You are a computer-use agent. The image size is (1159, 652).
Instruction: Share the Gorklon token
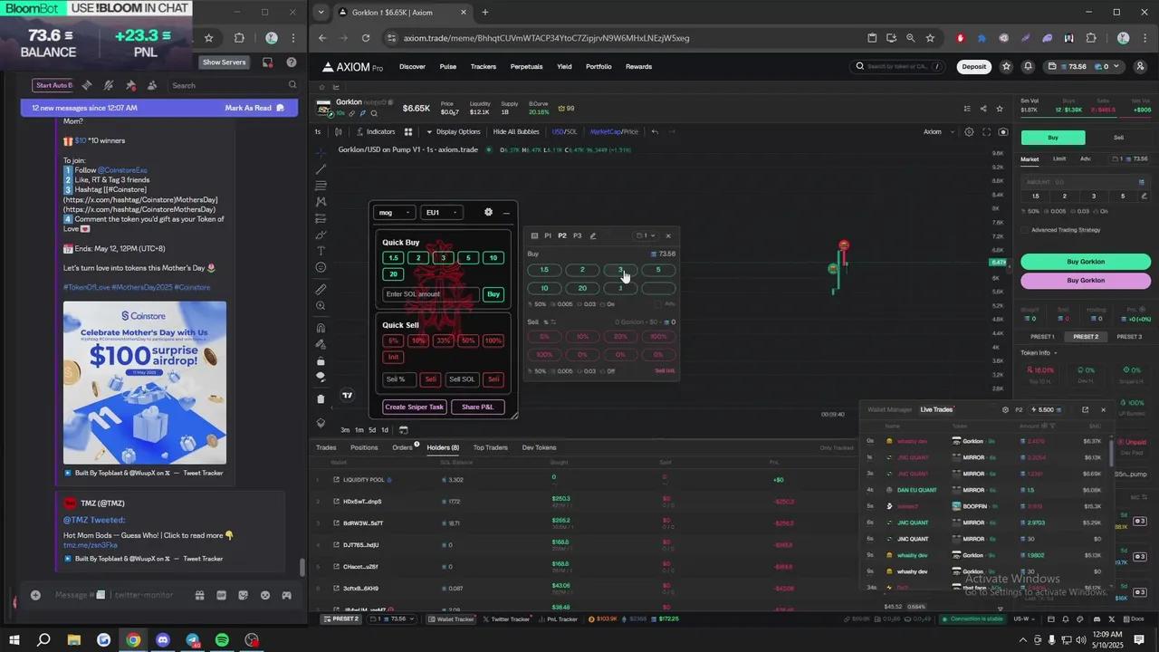tap(983, 109)
